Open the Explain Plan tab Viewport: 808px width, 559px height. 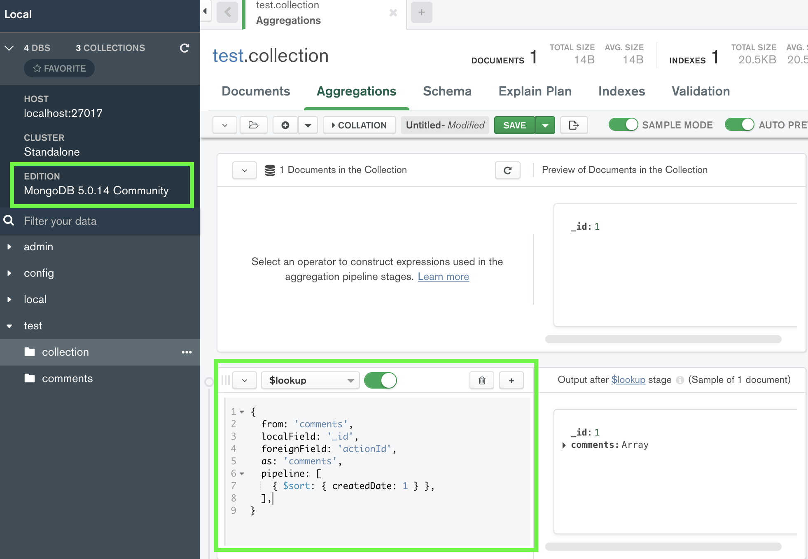tap(535, 91)
